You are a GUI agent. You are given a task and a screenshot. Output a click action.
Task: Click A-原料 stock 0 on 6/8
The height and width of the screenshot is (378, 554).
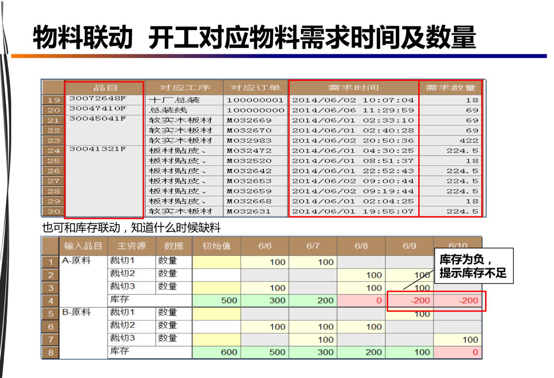tap(361, 300)
